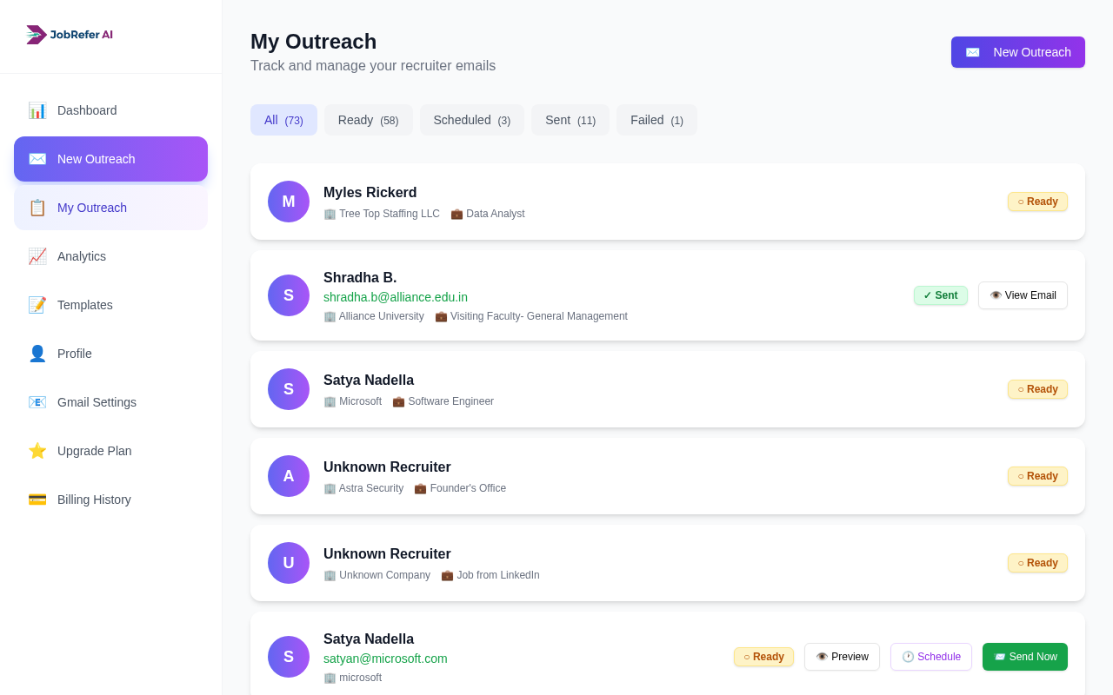Click avatar of satyan@microsoft.com card
The width and height of the screenshot is (1113, 695).
point(289,657)
